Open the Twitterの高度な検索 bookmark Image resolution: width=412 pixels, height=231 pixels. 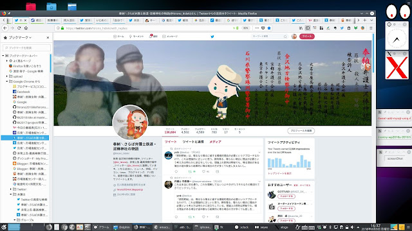(32, 200)
